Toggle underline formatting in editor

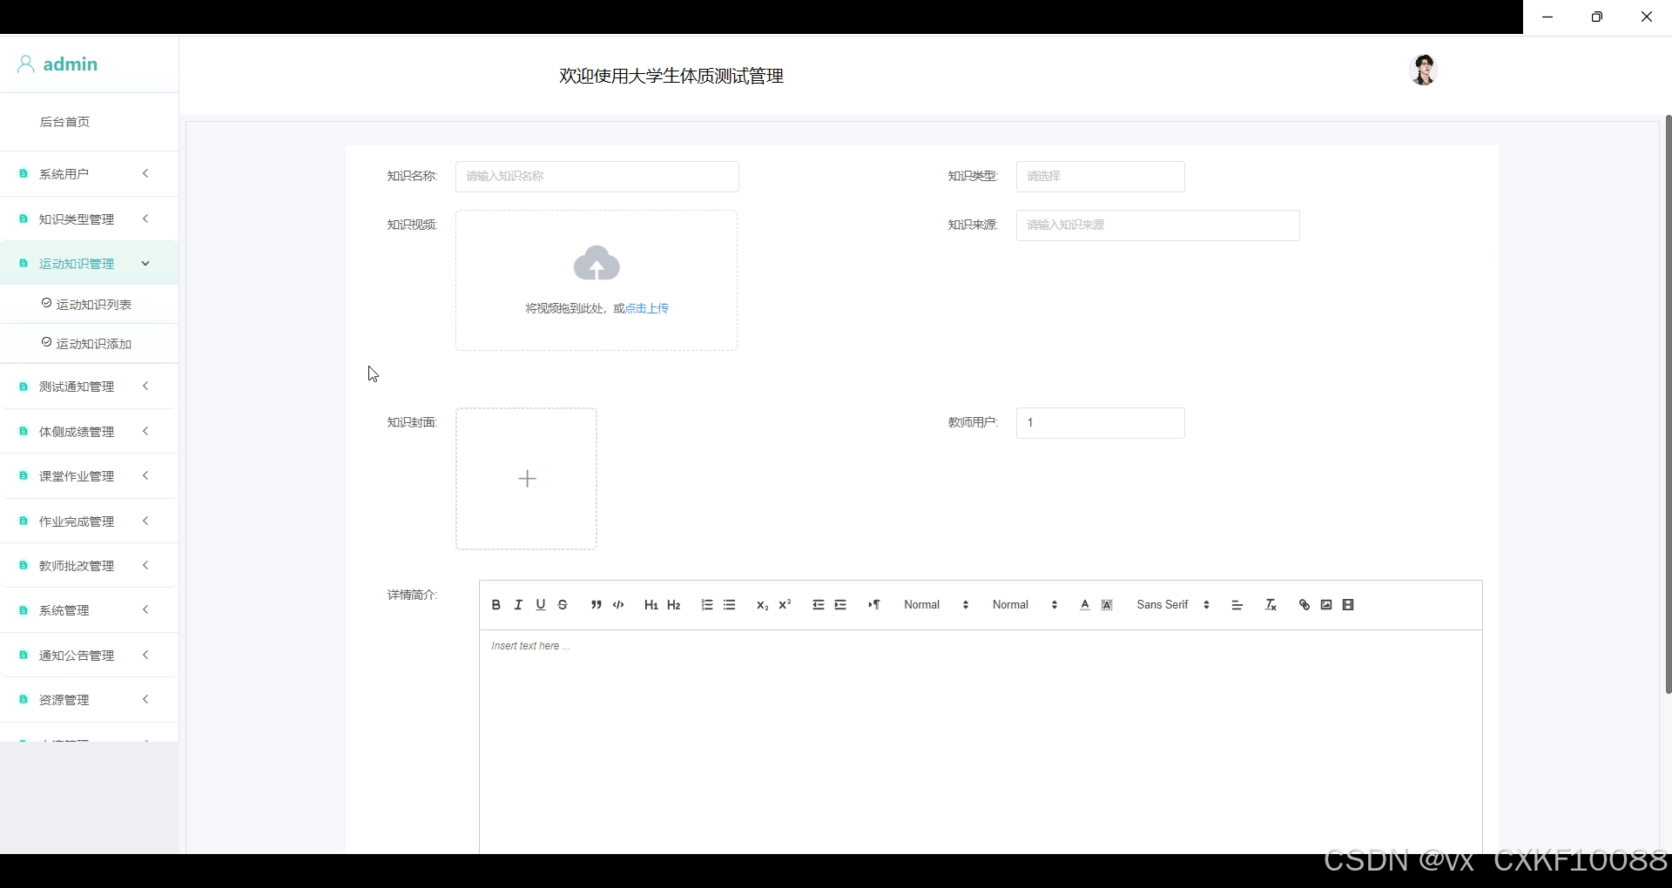point(541,605)
